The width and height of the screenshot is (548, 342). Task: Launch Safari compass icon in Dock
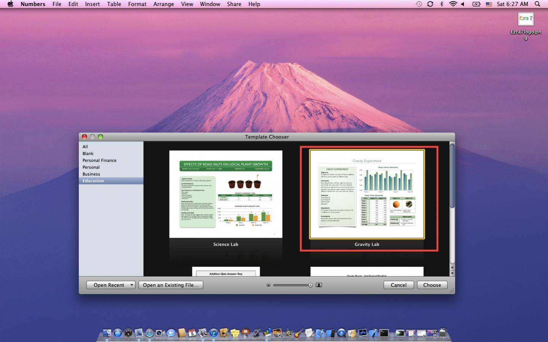(149, 333)
